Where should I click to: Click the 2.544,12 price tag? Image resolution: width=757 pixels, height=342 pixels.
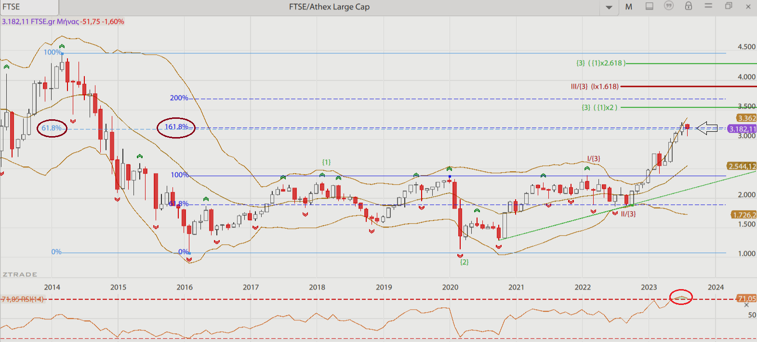click(x=742, y=166)
